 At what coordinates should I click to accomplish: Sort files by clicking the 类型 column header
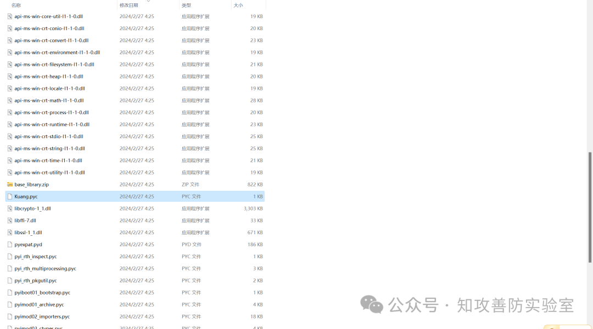tap(187, 4)
